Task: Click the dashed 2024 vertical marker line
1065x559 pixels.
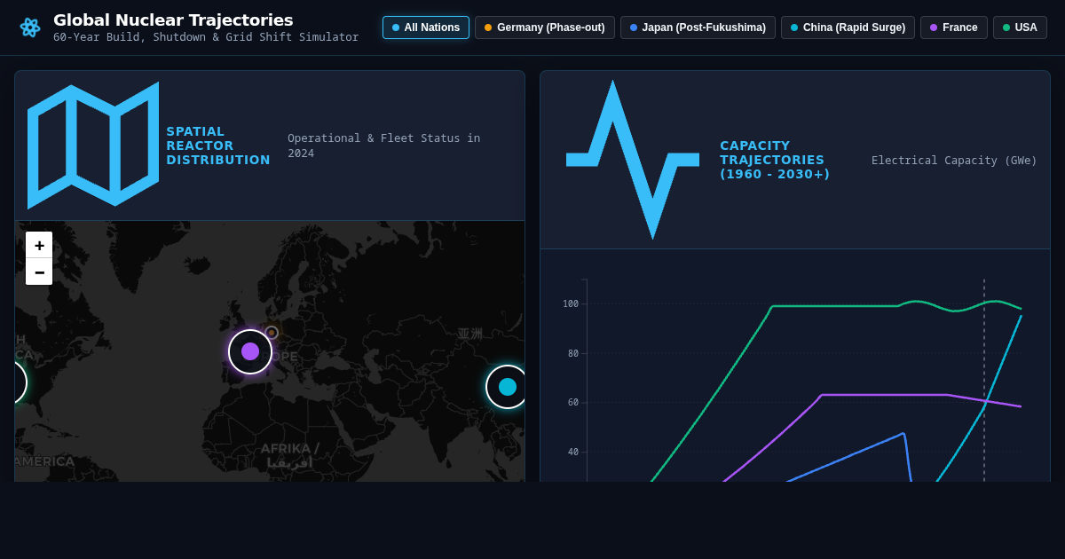Action: (x=983, y=382)
